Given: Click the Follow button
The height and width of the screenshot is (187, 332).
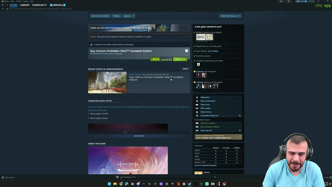Looking at the screenshot, I should click(116, 16).
